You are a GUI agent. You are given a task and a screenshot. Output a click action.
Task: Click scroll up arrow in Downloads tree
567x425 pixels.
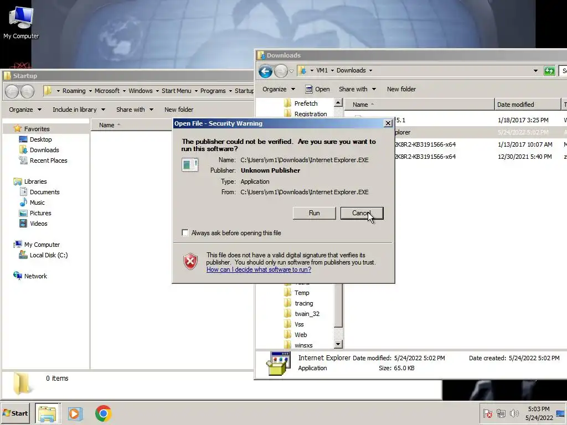tap(338, 103)
